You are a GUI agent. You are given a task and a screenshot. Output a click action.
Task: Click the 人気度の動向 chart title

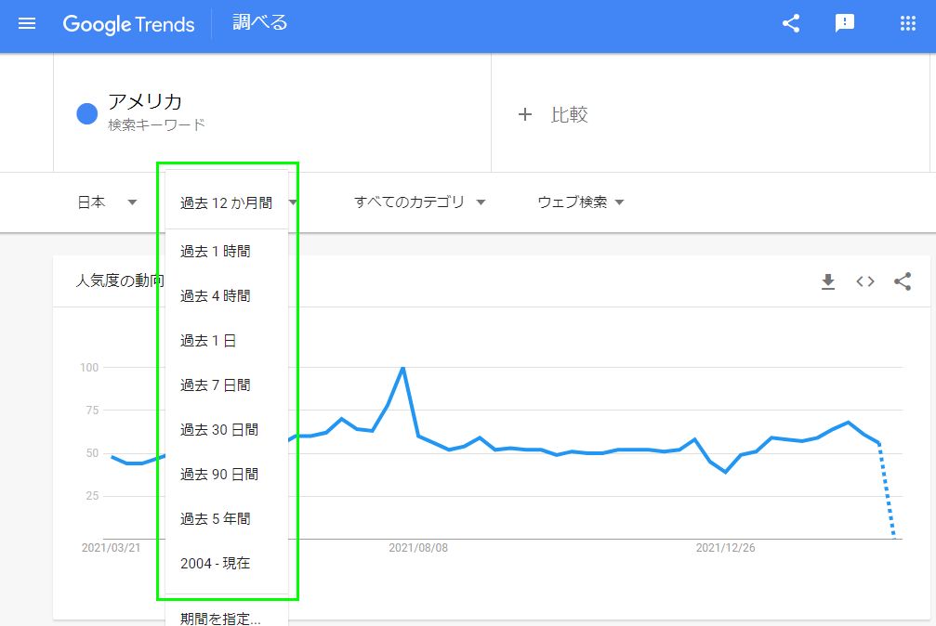click(x=120, y=280)
